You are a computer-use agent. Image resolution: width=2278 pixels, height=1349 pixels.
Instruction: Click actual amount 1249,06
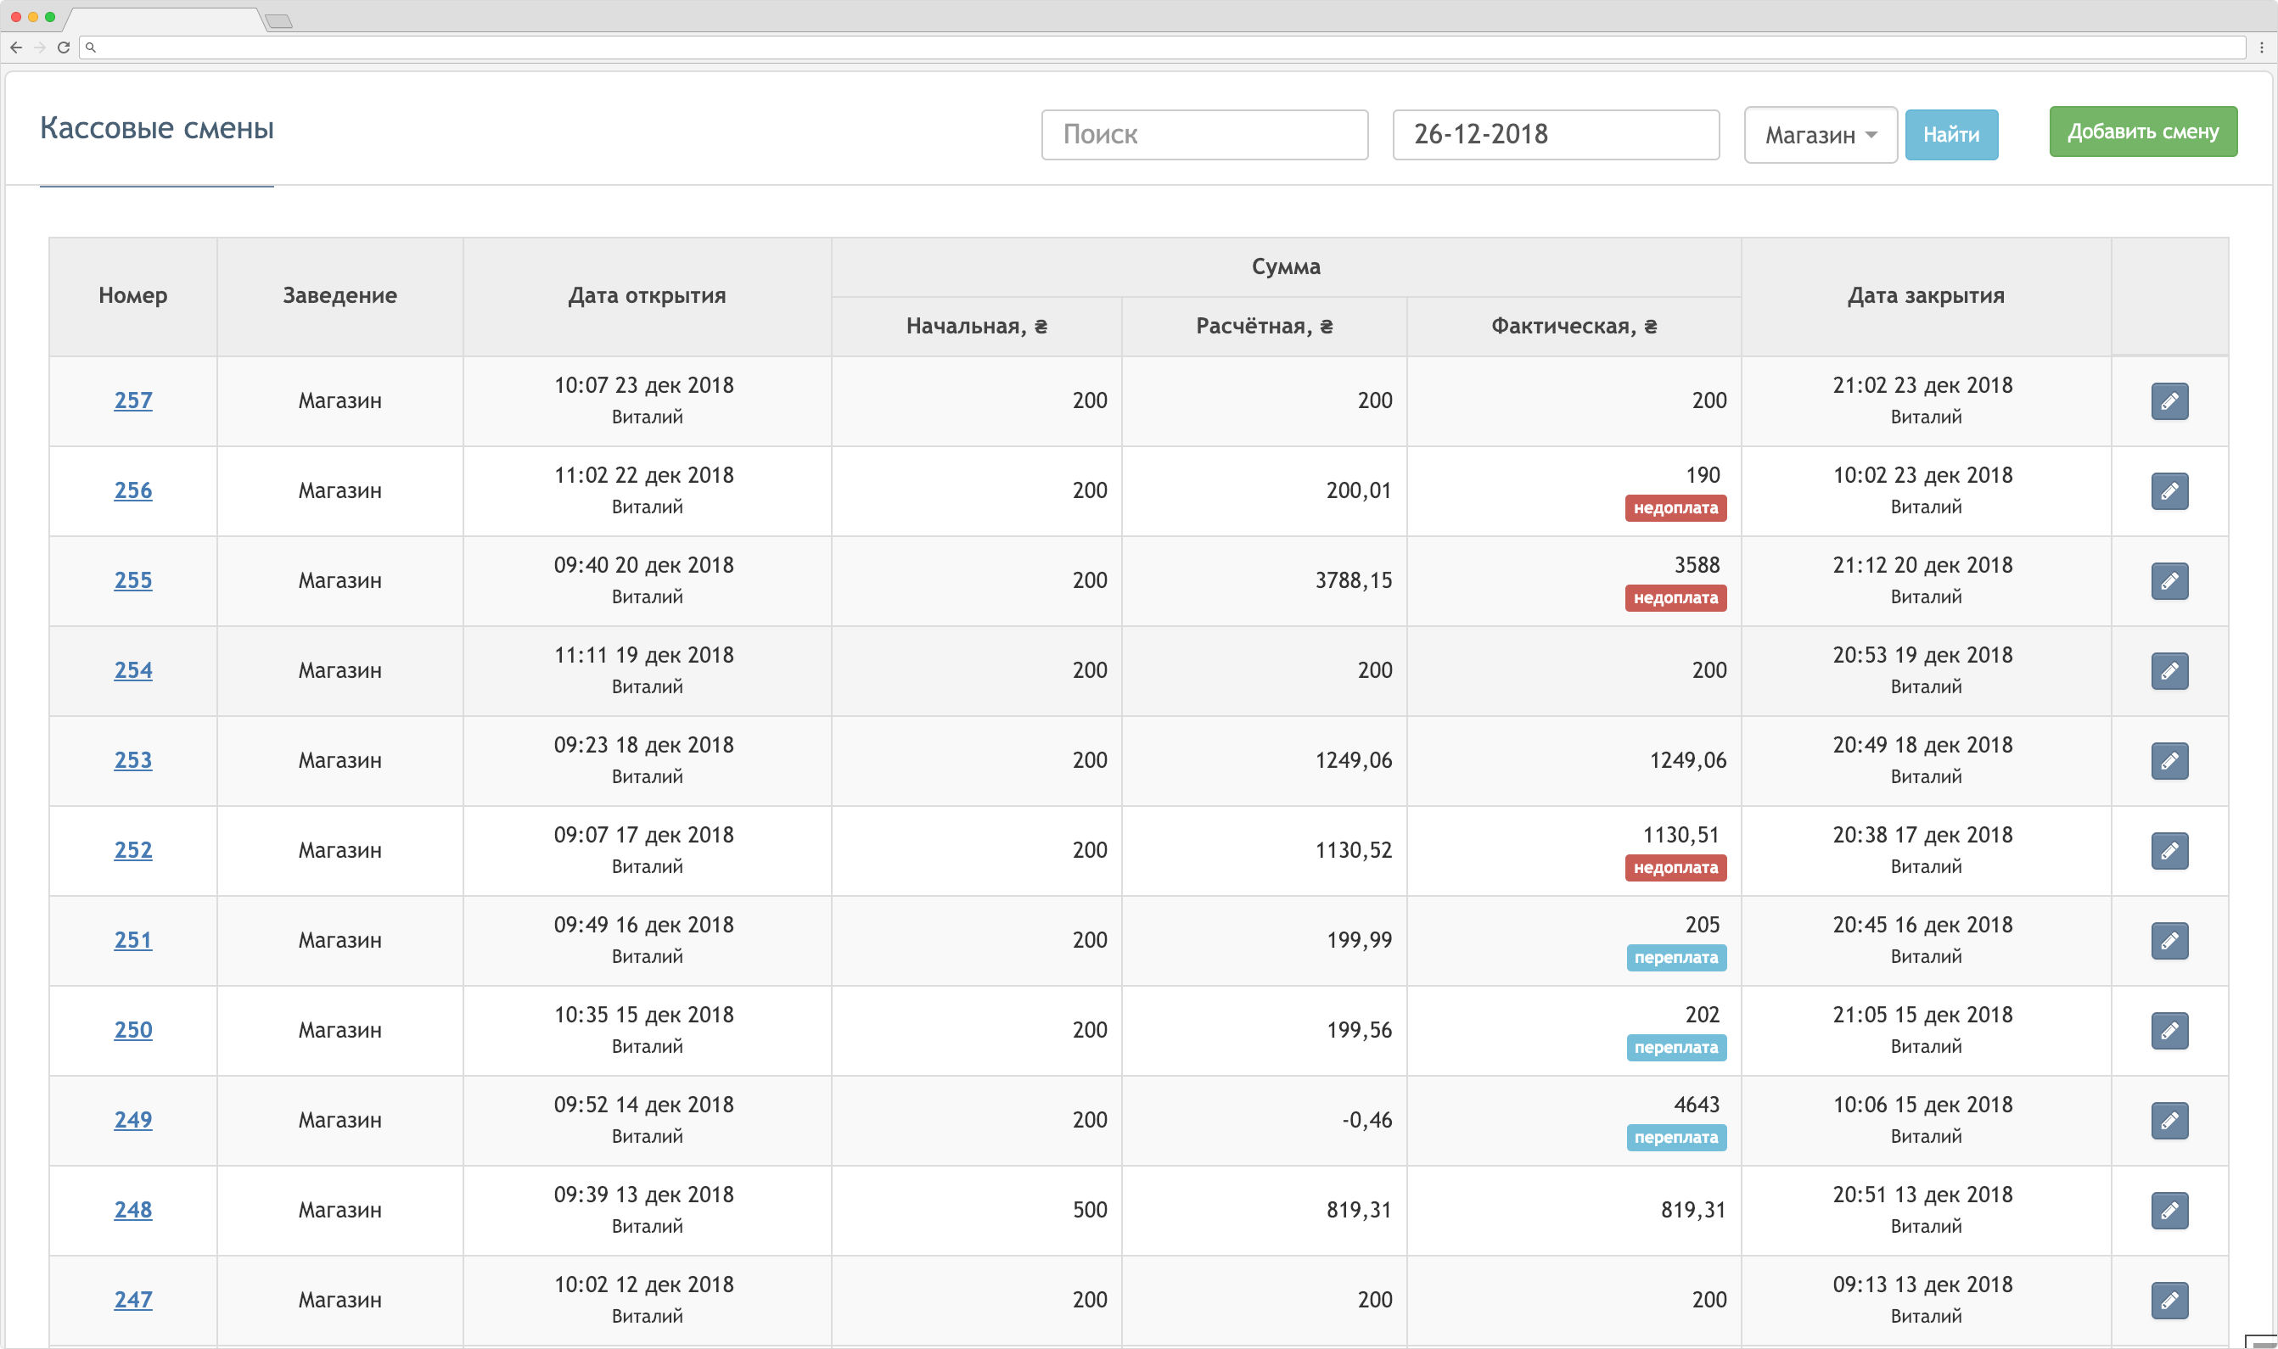[x=1688, y=760]
